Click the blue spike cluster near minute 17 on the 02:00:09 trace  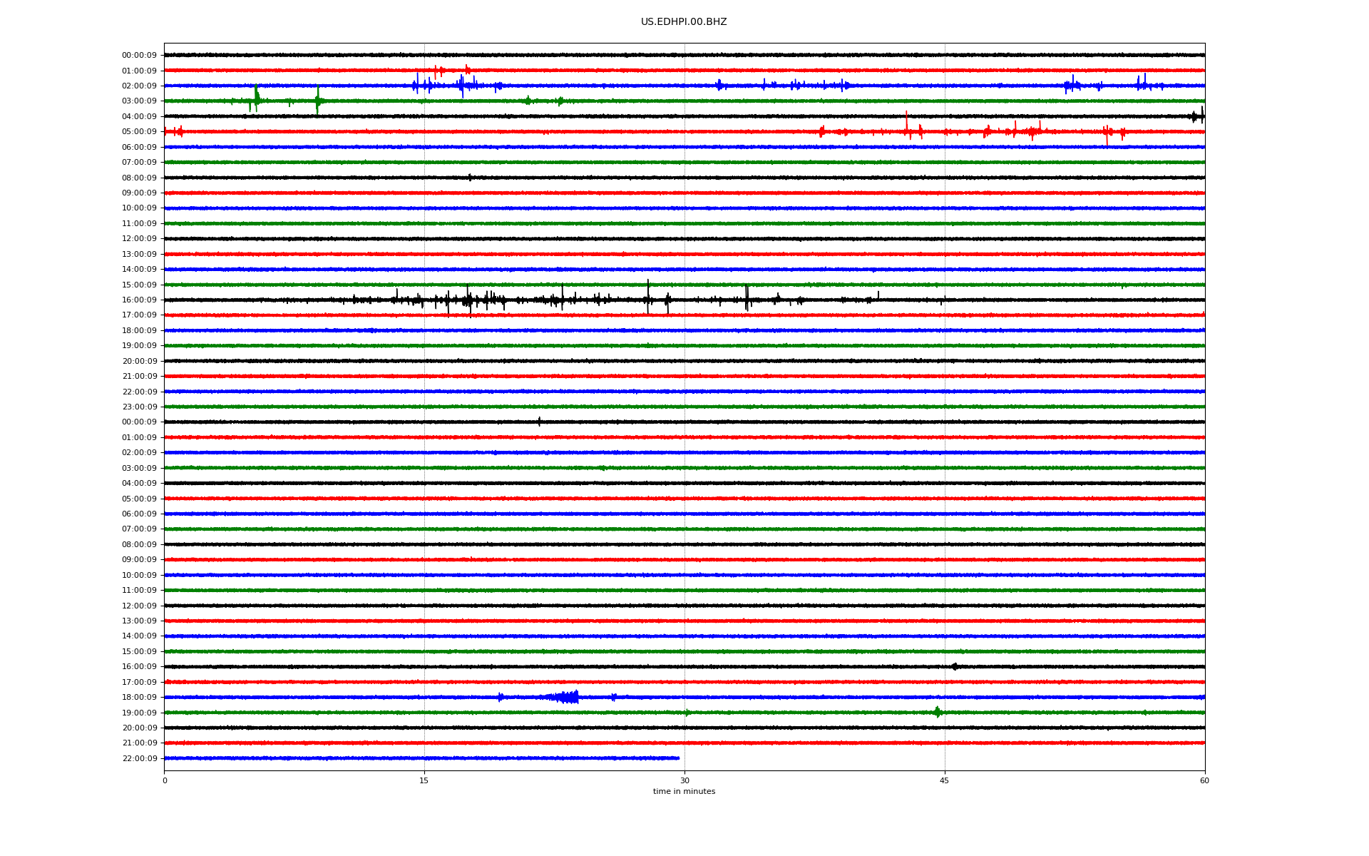click(x=461, y=86)
